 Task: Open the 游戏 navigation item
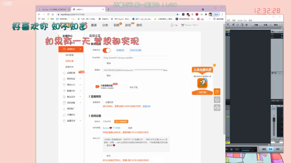[x=128, y=25]
